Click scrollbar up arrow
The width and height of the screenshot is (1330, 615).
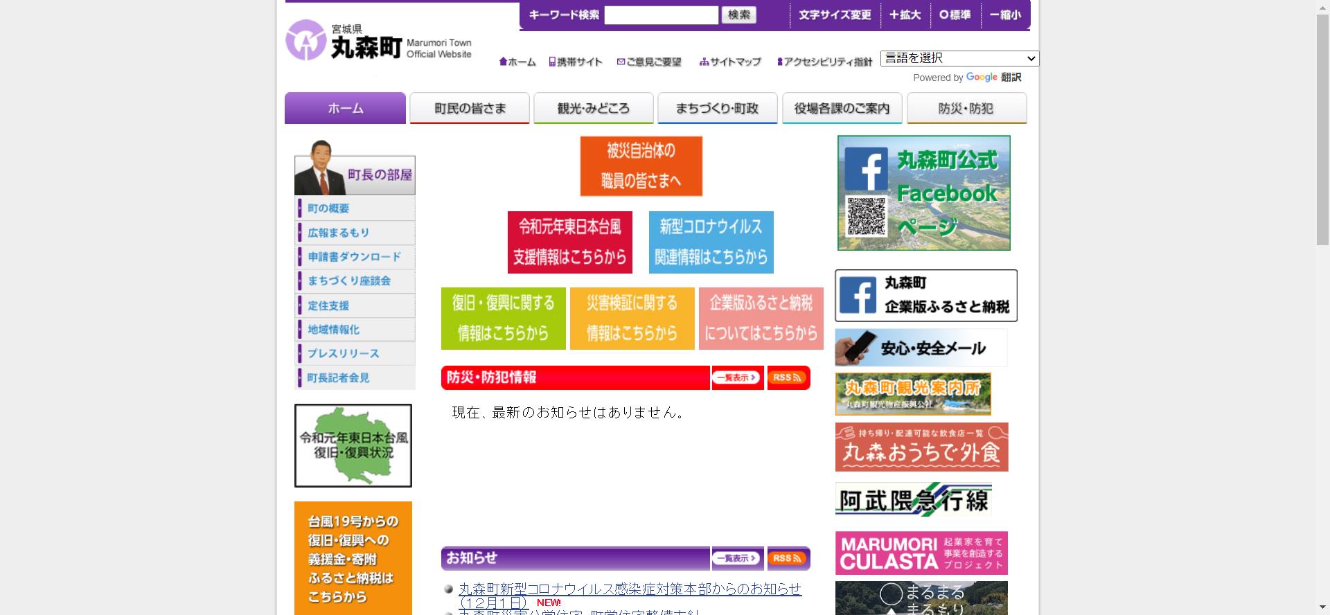(x=1322, y=6)
